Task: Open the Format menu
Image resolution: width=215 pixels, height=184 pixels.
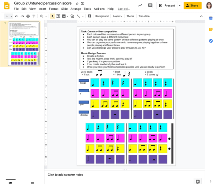Action: click(54, 9)
